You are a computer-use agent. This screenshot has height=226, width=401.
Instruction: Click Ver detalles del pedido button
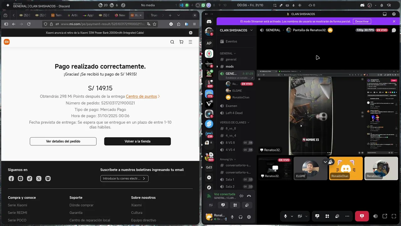pyautogui.click(x=63, y=141)
